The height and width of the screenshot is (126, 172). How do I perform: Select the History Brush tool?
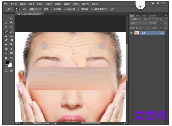pyautogui.click(x=11, y=36)
